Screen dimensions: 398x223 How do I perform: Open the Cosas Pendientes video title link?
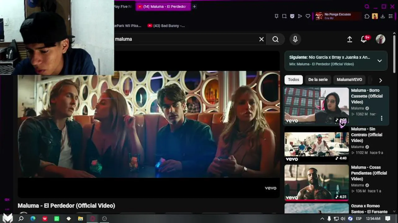pyautogui.click(x=369, y=173)
